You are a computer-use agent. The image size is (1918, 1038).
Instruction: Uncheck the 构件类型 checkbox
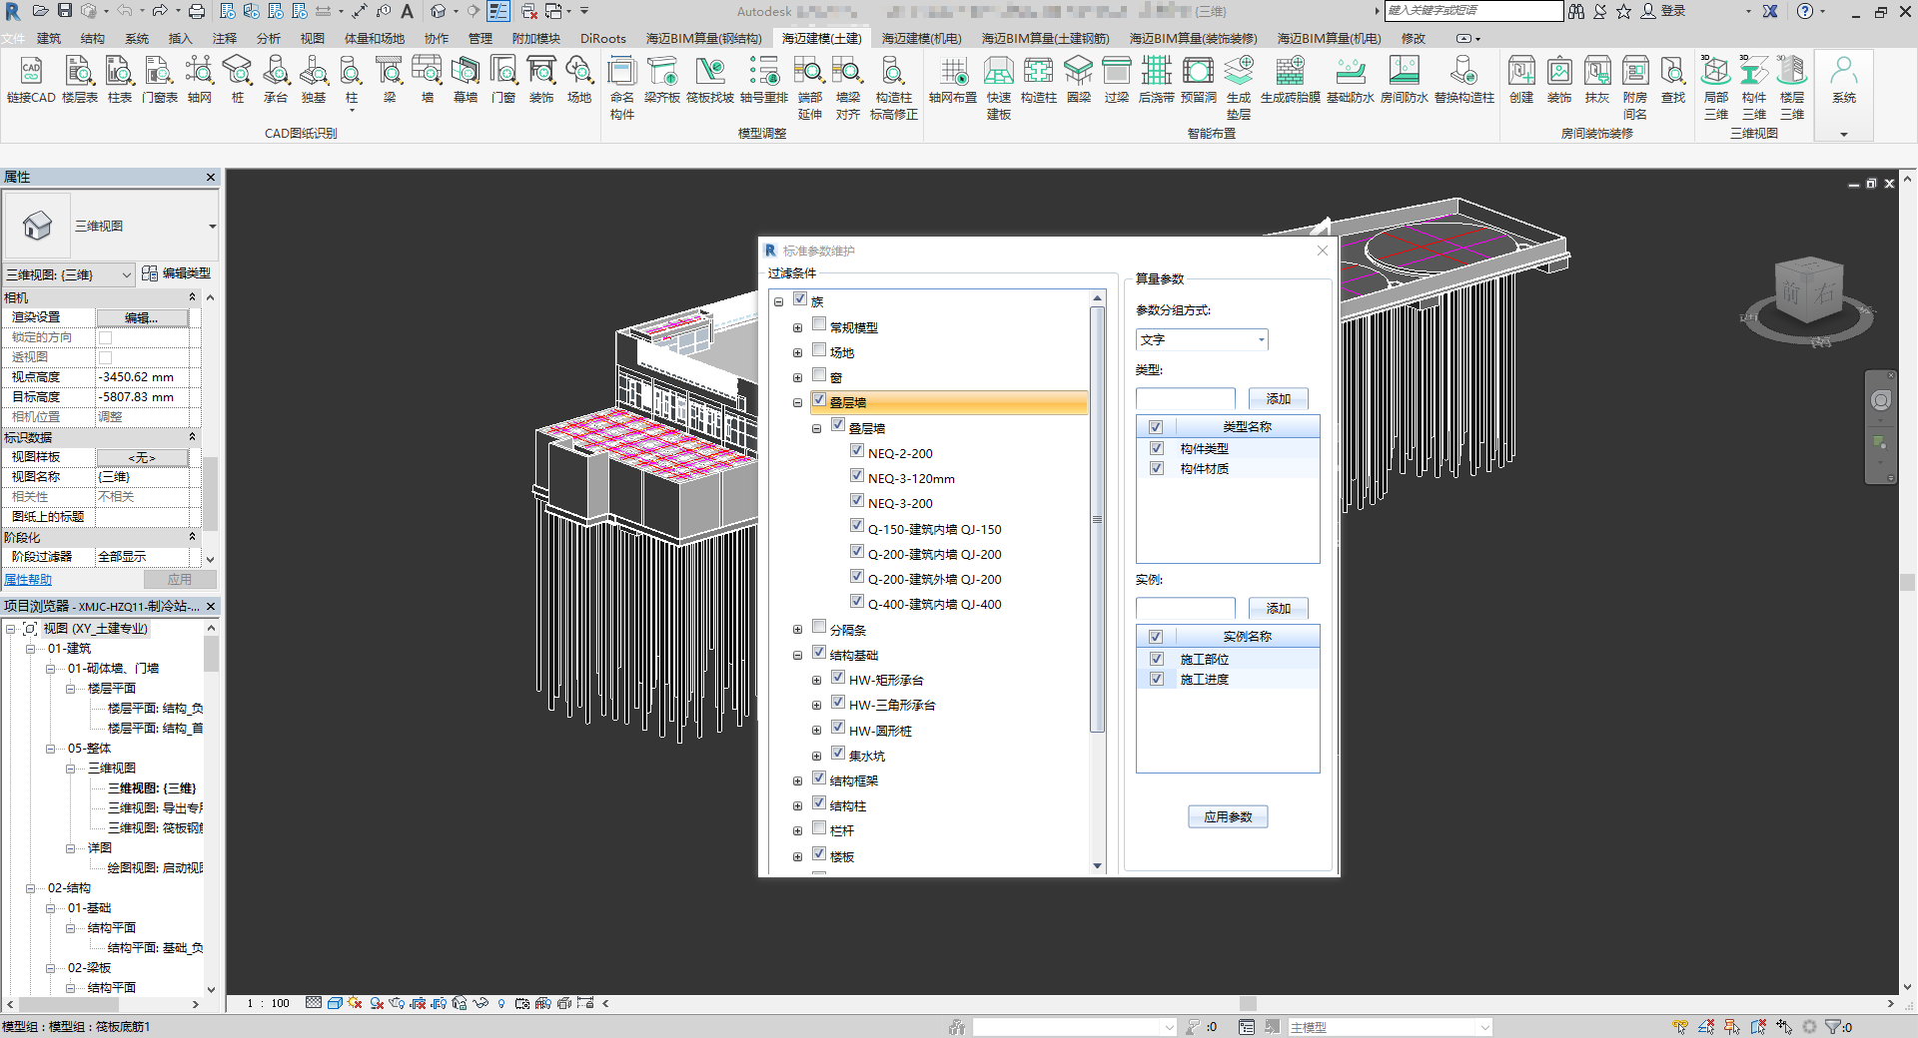pos(1157,448)
